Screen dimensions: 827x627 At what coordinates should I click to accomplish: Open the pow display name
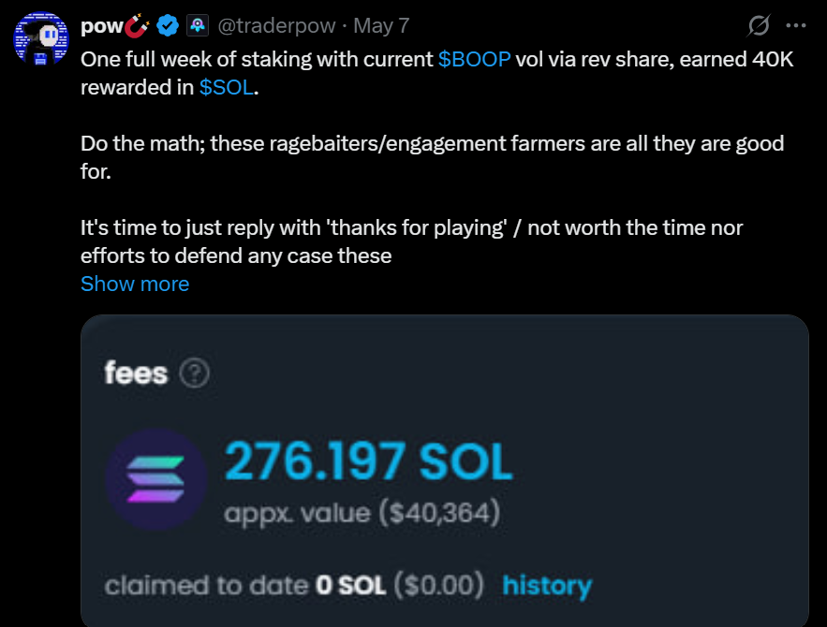coord(102,26)
